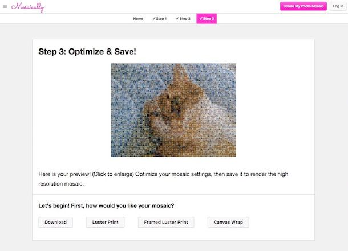Screen dimensions: 348x251
Task: Open the hamburger menu icon
Action: [5, 6]
